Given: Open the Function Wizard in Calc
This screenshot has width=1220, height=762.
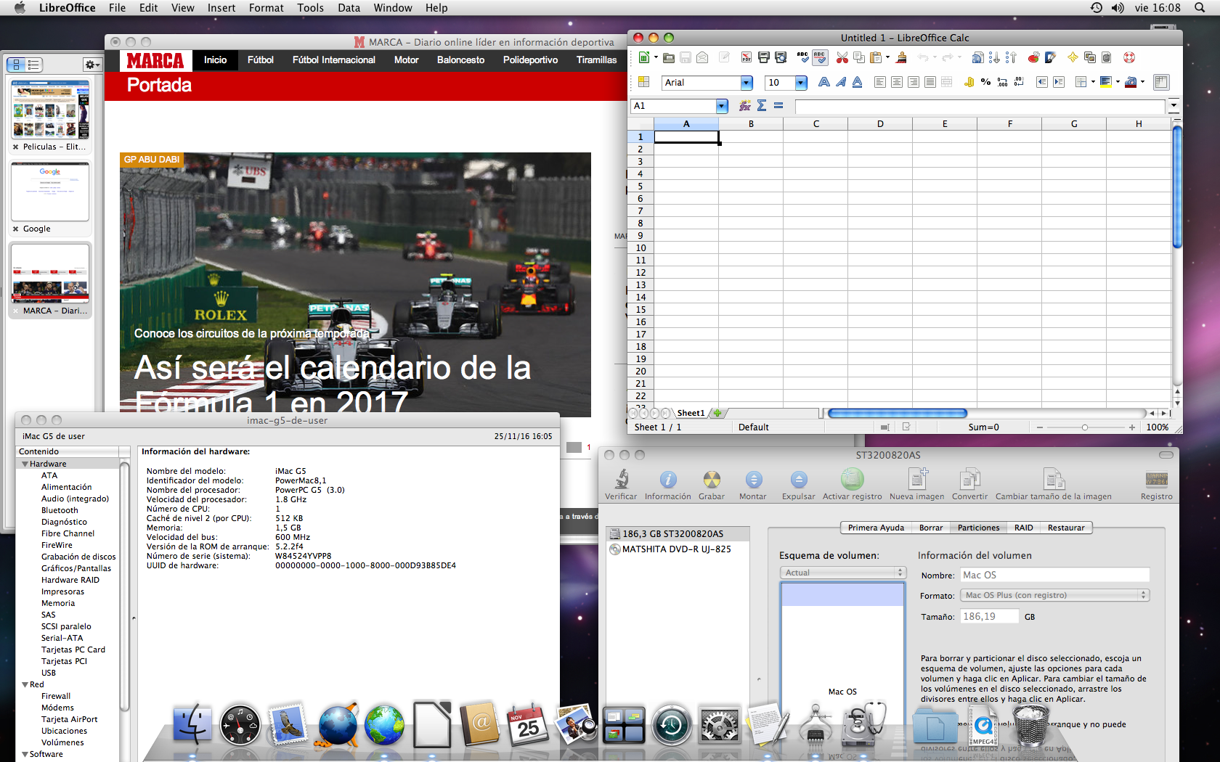Looking at the screenshot, I should (x=745, y=106).
